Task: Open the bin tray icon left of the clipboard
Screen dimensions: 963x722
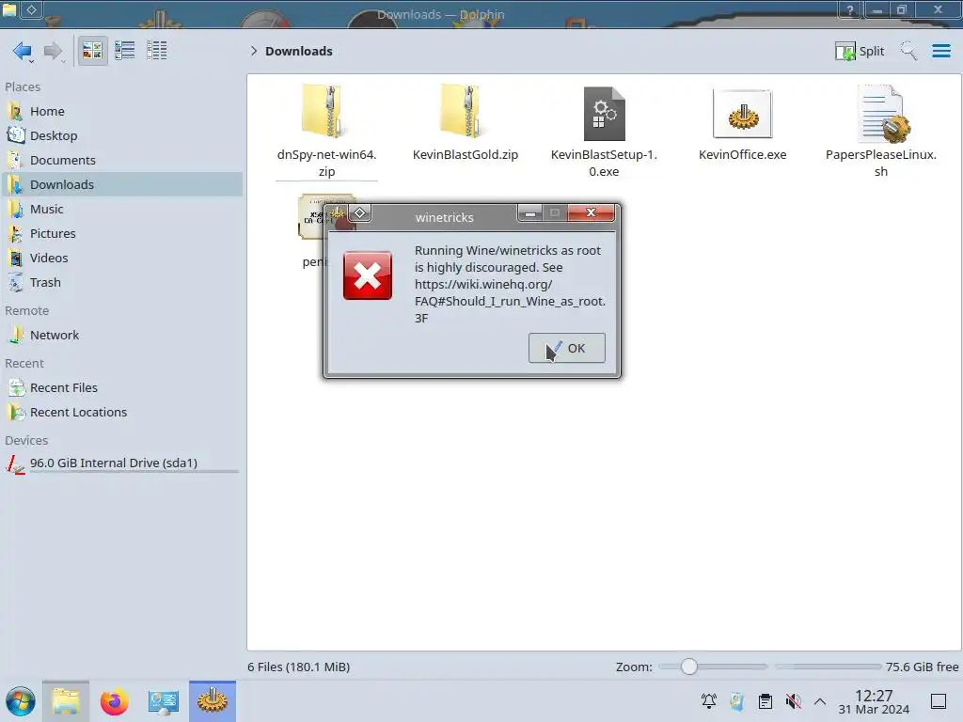Action: [737, 701]
